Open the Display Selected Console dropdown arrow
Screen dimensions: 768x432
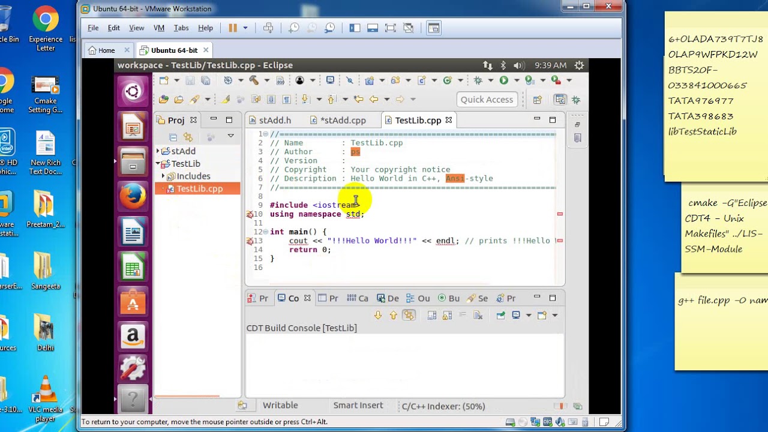coord(528,315)
